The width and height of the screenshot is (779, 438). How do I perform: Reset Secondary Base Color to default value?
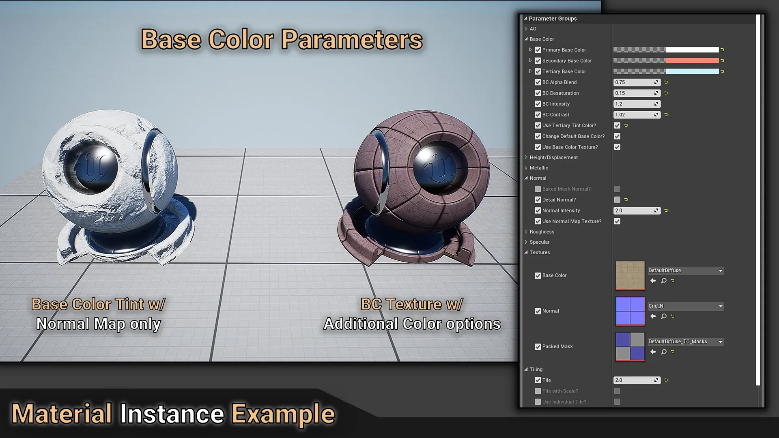pos(722,60)
